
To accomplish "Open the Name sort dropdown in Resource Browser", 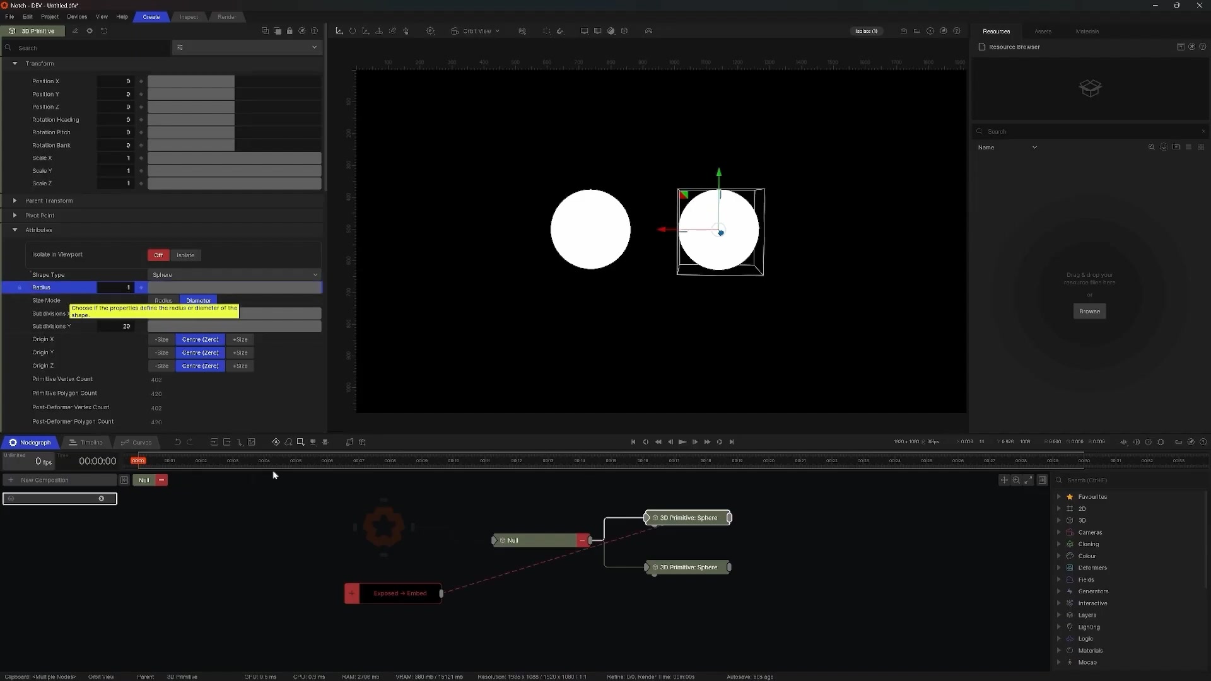I will 1007,148.
